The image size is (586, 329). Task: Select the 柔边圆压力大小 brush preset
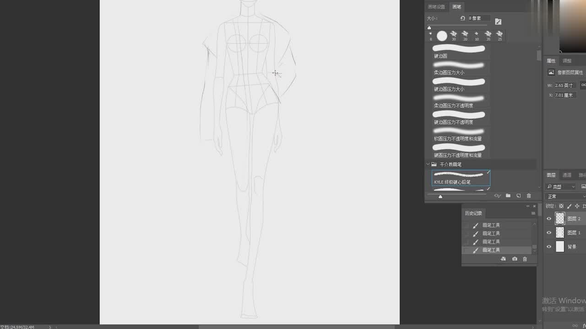coord(460,68)
